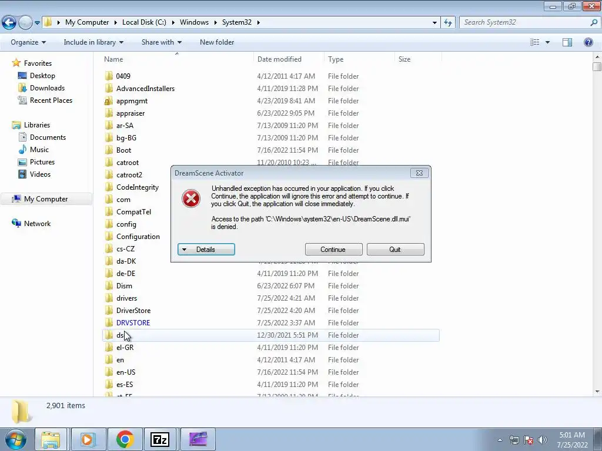Viewport: 602px width, 451px height.
Task: Click Quit in the error dialog
Action: (396, 249)
